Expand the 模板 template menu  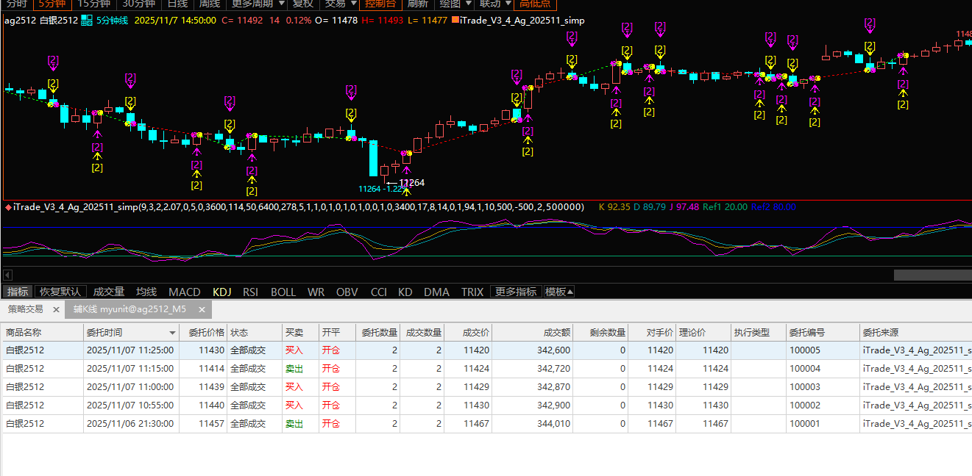click(x=559, y=292)
